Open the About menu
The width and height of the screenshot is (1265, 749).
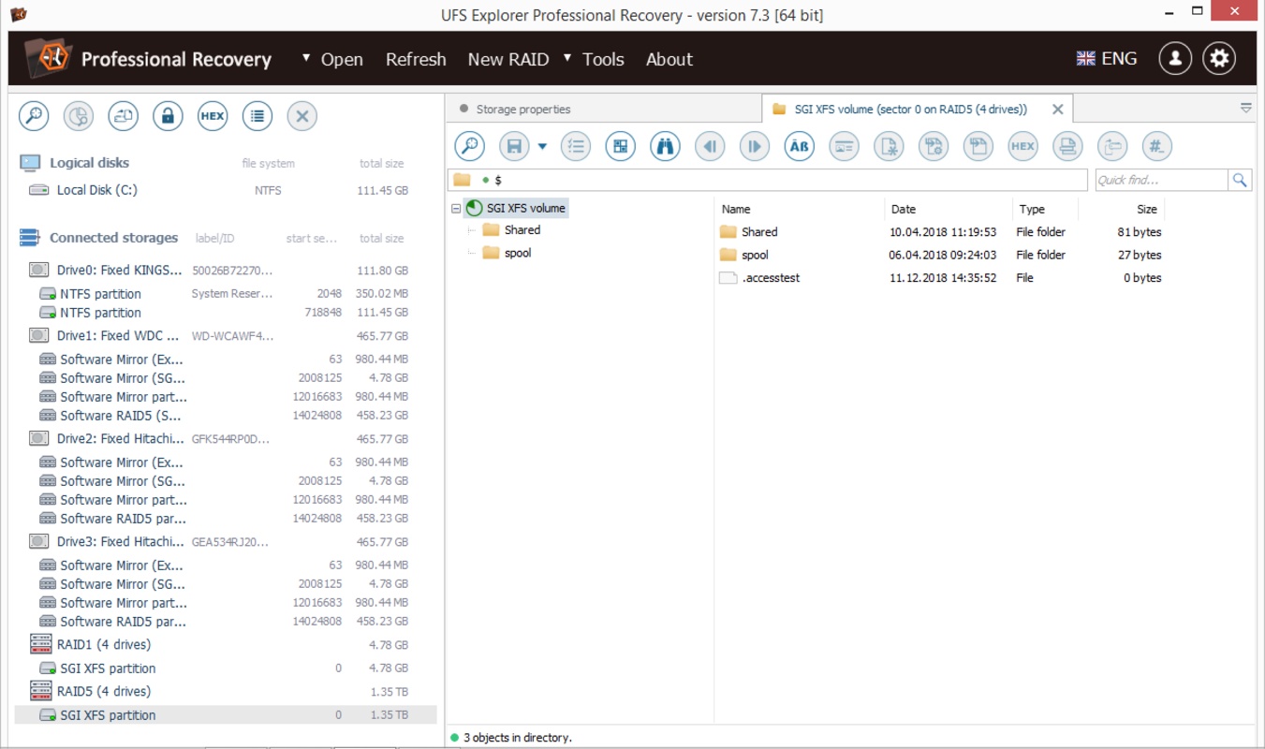(x=669, y=59)
